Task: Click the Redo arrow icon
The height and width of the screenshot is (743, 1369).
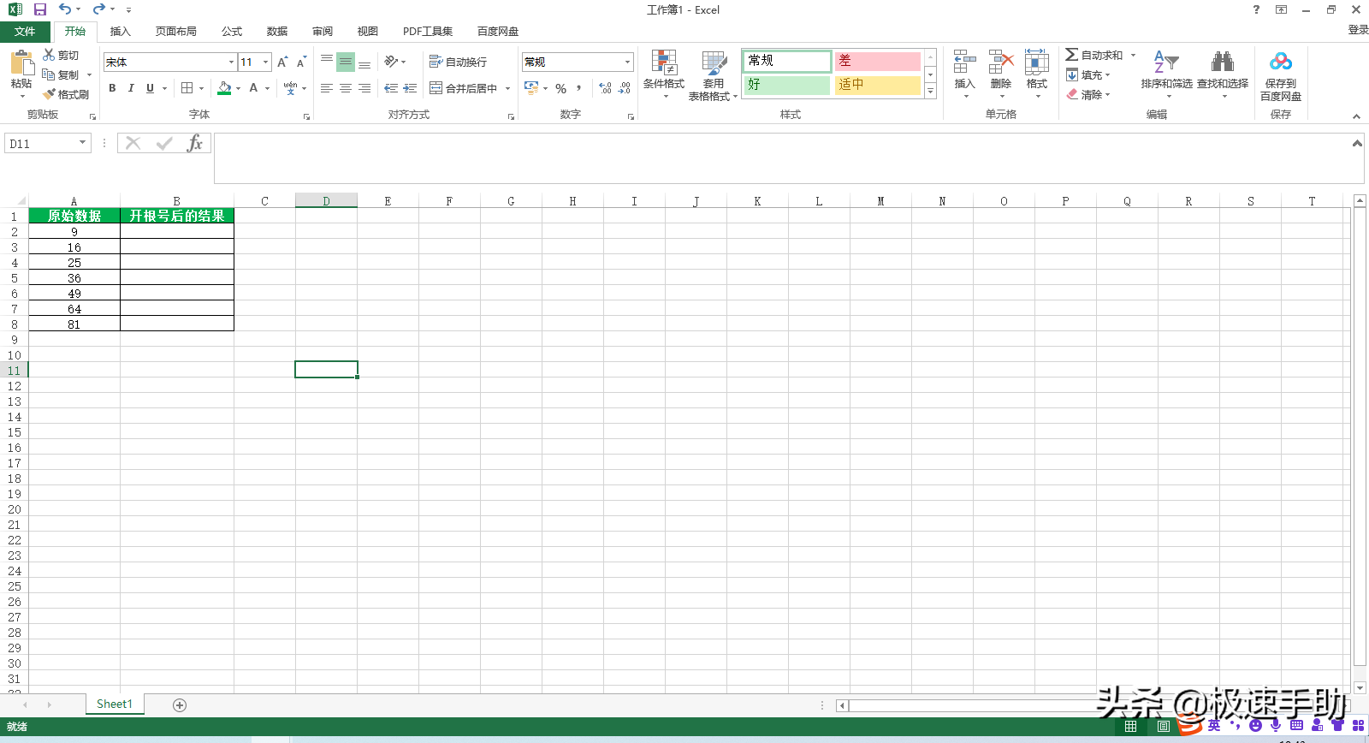Action: [x=99, y=9]
